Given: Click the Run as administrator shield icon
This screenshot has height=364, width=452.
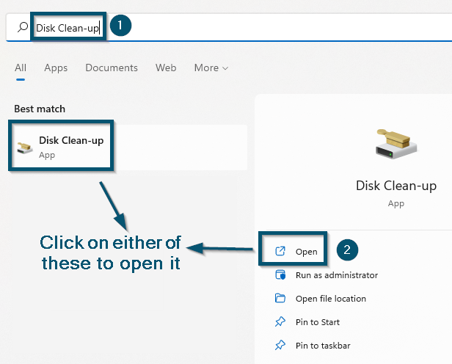Looking at the screenshot, I should pos(280,274).
